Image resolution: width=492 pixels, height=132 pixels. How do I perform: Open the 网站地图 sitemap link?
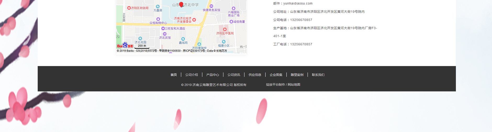(x=294, y=85)
